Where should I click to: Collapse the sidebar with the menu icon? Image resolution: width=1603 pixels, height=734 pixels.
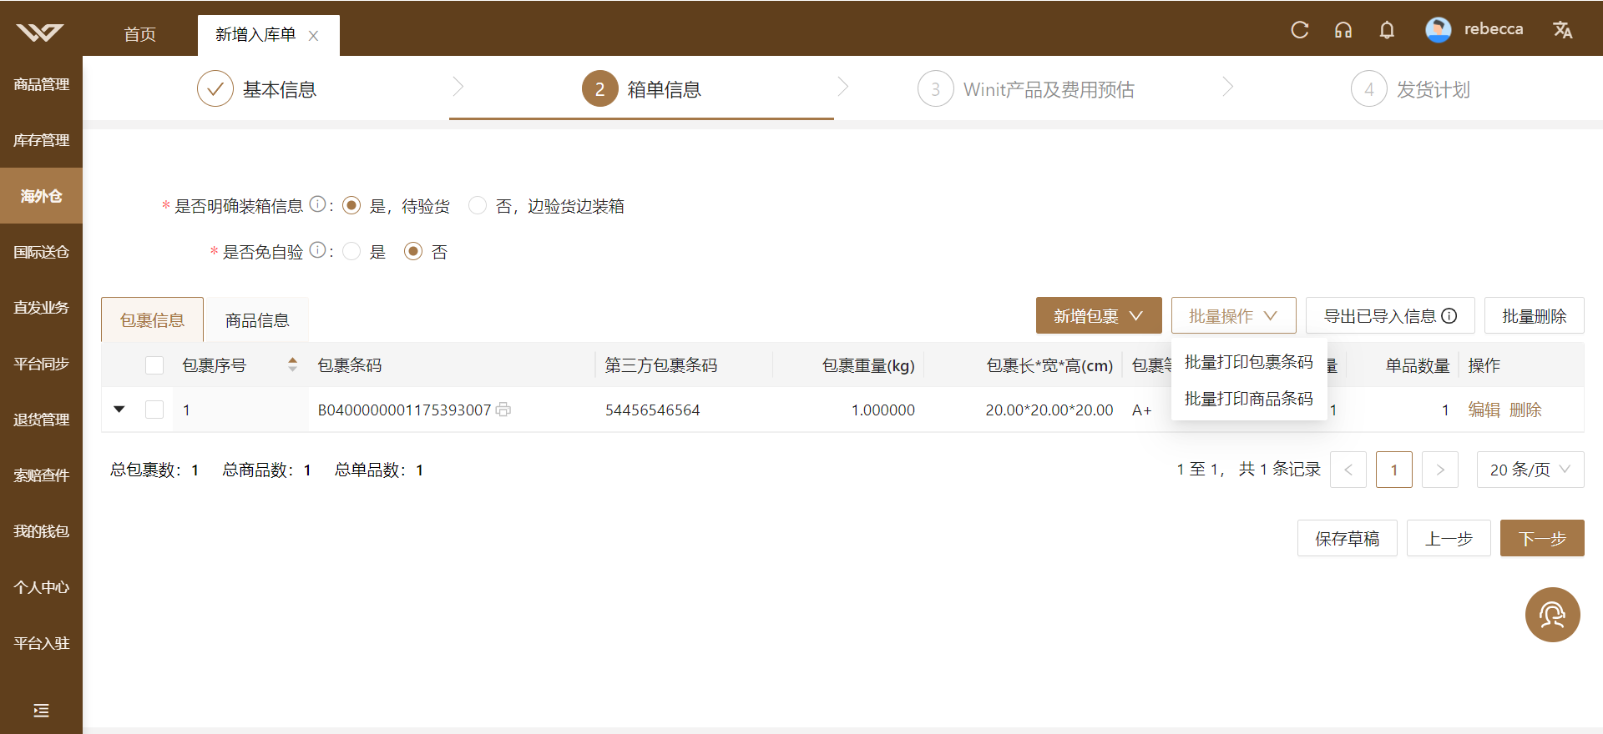[41, 711]
